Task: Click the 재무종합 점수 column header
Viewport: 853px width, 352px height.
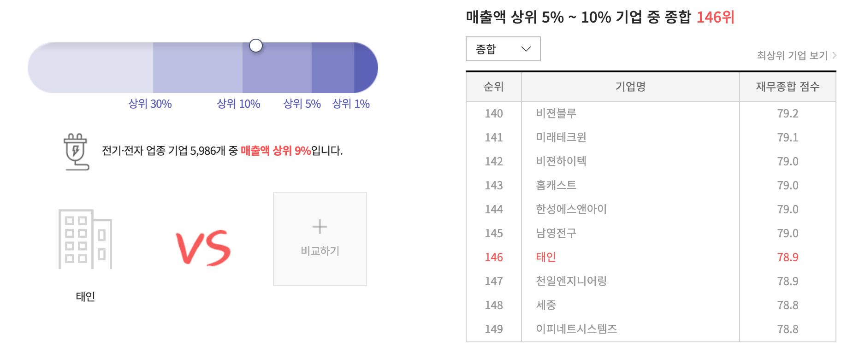Action: point(788,87)
